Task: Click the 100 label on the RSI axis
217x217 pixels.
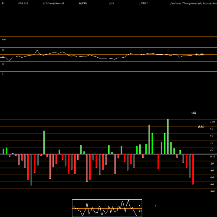Action: pos(3,39)
